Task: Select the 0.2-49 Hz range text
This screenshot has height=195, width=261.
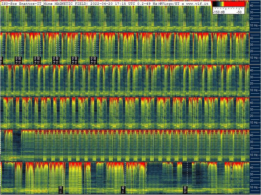Action: click(146, 3)
